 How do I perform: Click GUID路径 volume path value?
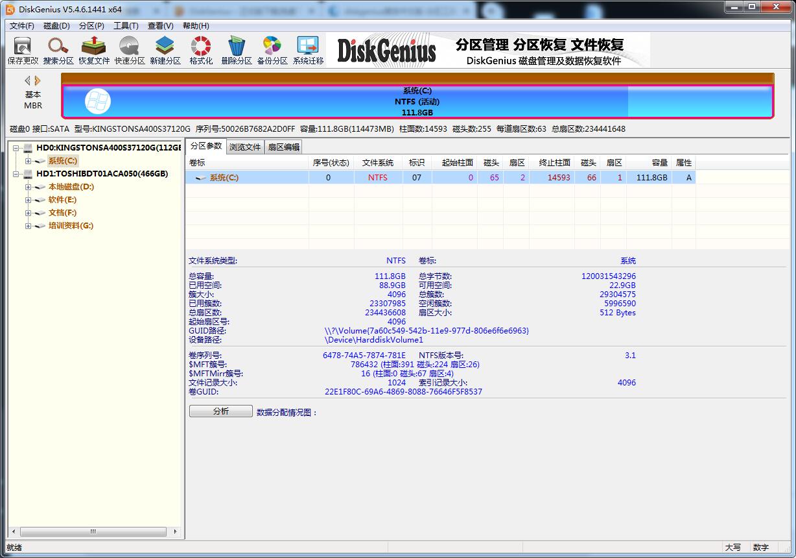click(x=427, y=331)
